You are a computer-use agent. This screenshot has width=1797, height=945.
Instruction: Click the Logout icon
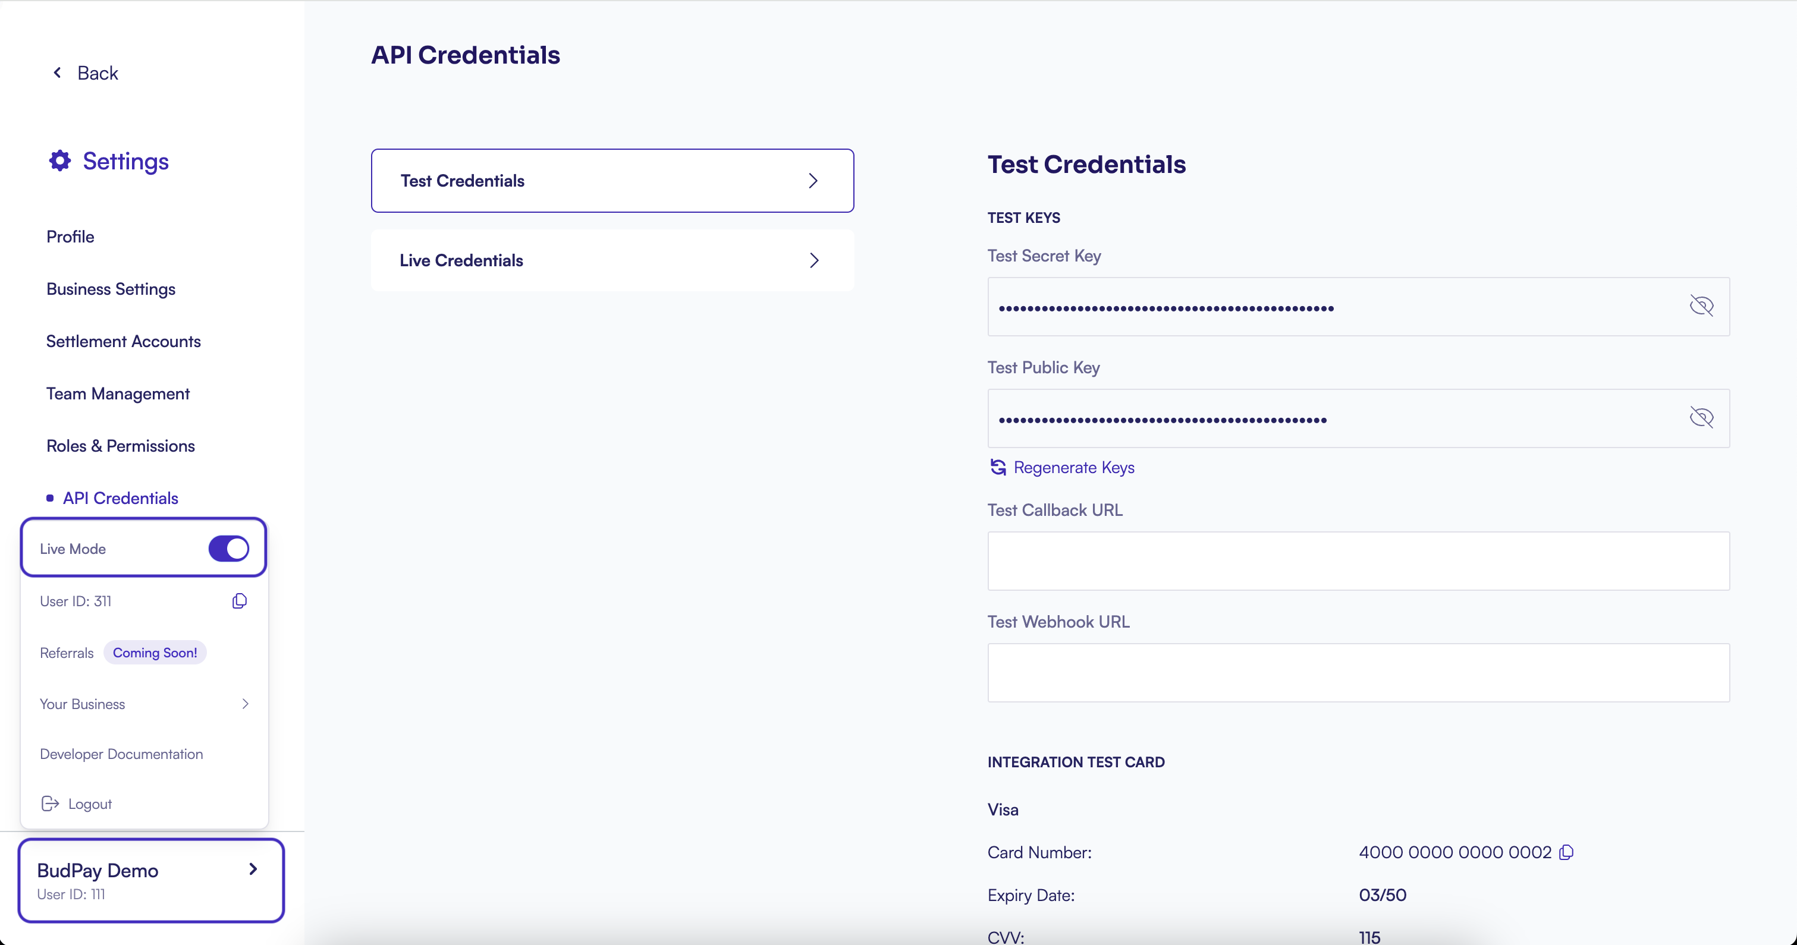50,803
